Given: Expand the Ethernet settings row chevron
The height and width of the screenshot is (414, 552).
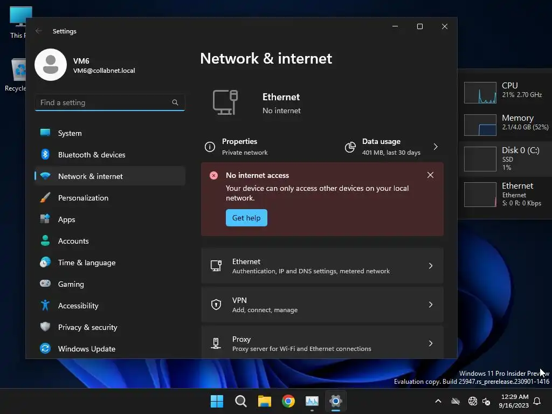Looking at the screenshot, I should point(431,266).
